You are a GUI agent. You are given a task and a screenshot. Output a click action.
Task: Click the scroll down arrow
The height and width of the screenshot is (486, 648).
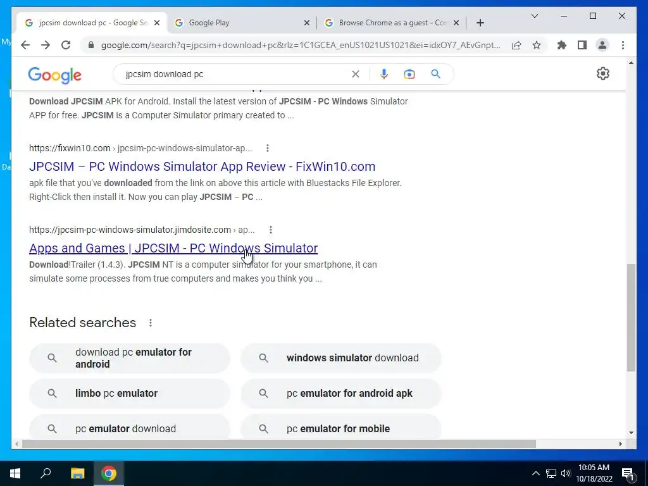pyautogui.click(x=631, y=433)
